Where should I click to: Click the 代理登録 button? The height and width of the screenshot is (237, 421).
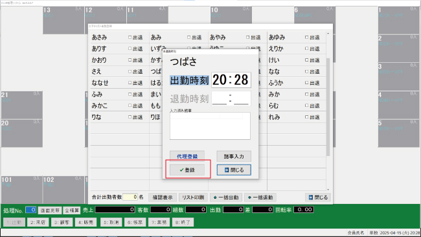(x=187, y=156)
